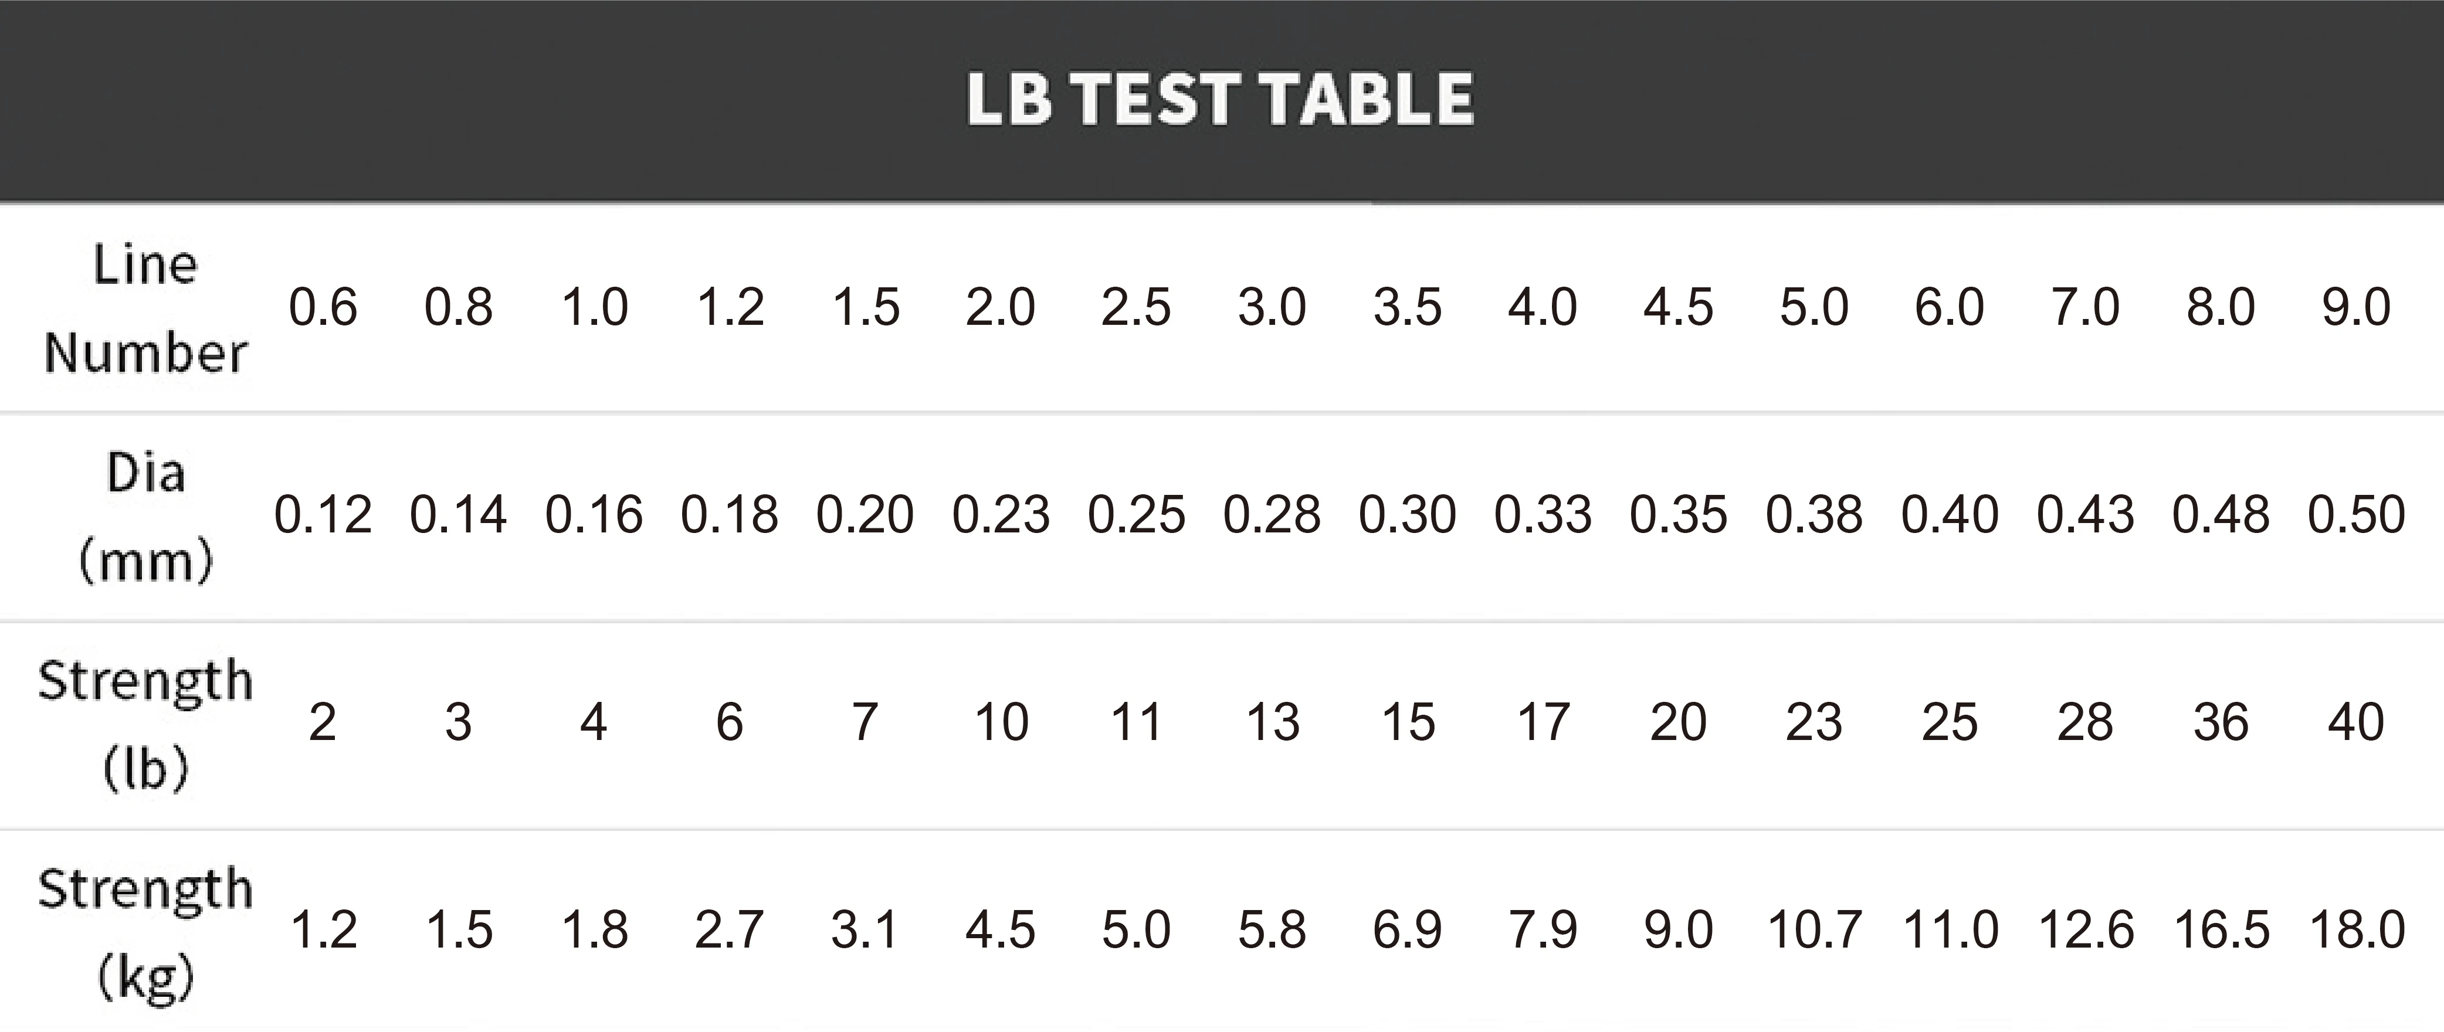Click the Strength (lb) row label
The image size is (2444, 1032).
tap(145, 725)
